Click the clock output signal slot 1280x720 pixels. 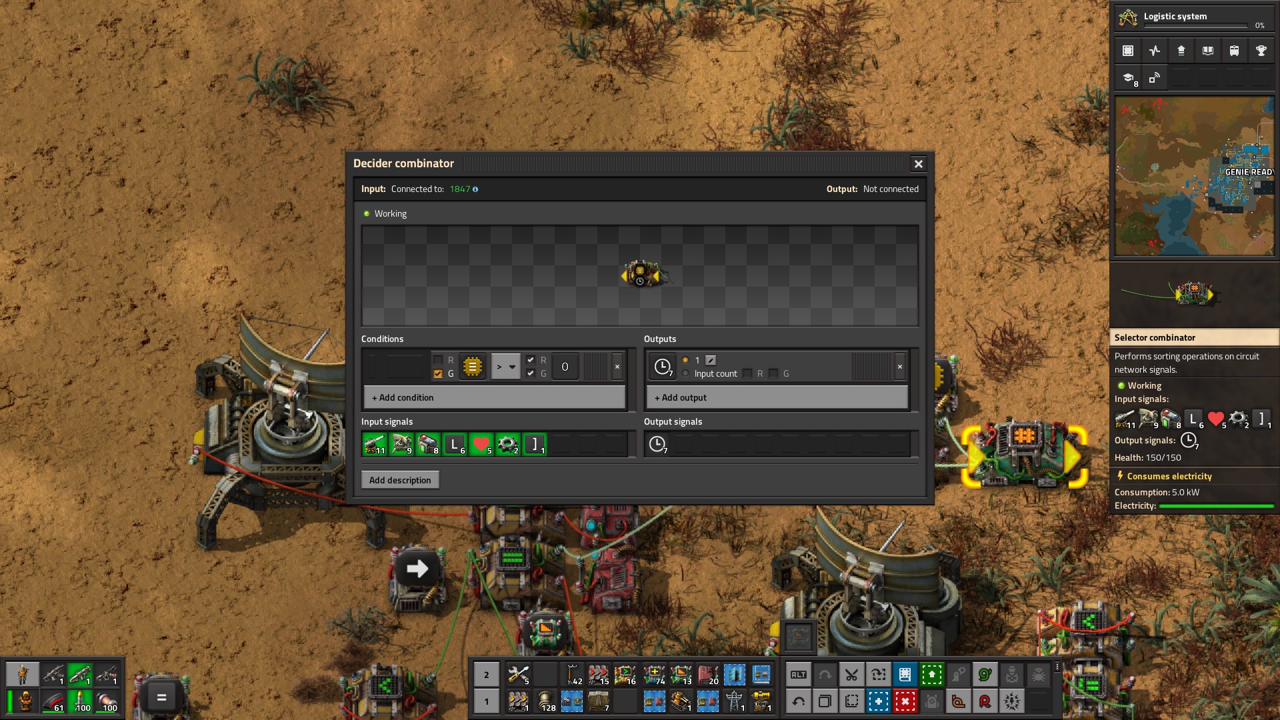coord(662,367)
